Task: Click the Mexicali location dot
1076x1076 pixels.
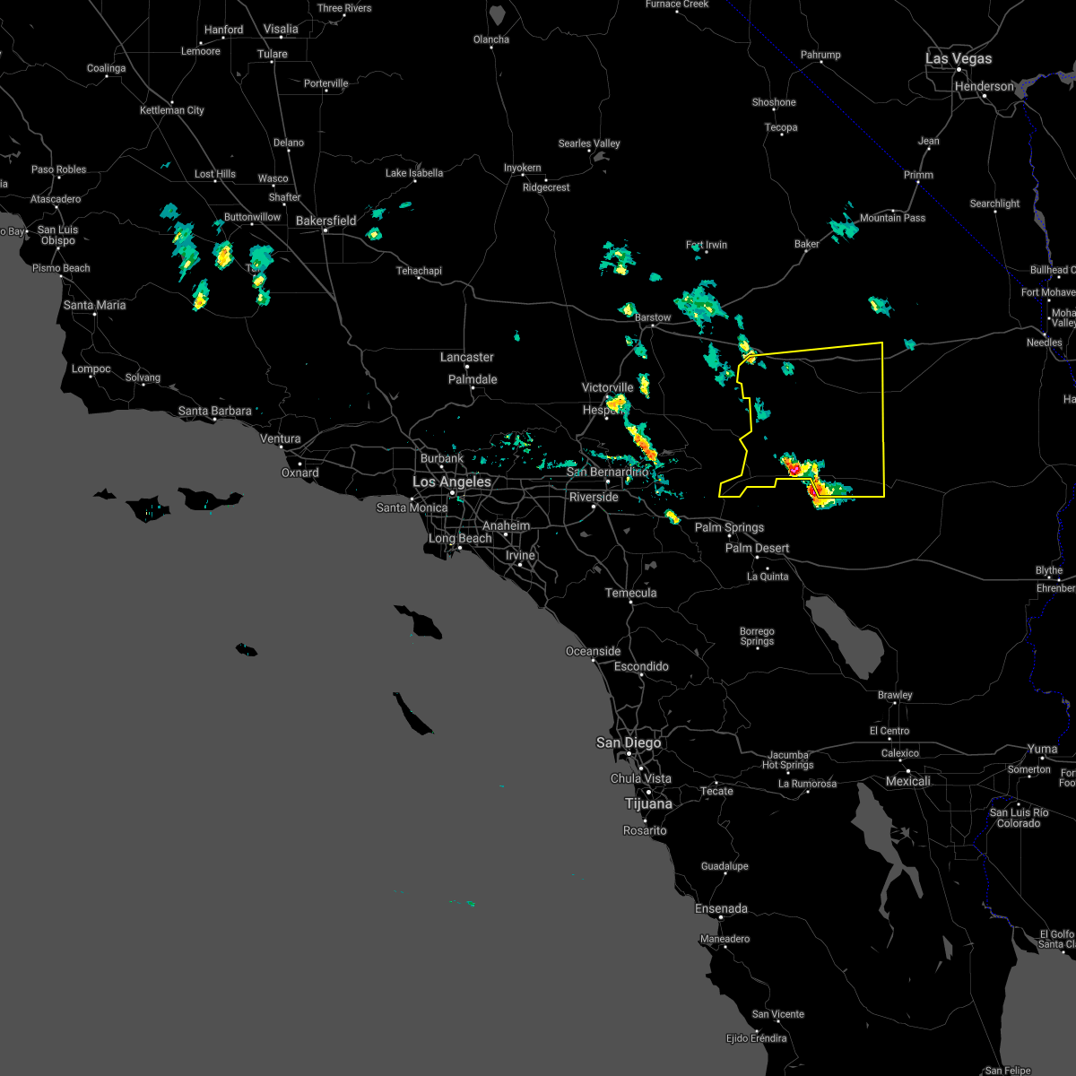Action: (907, 769)
